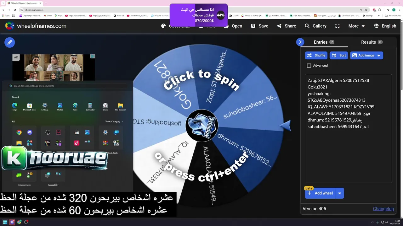Open the Maps bookmark
Image resolution: width=403 pixels, height=226 pixels.
(x=59, y=15)
